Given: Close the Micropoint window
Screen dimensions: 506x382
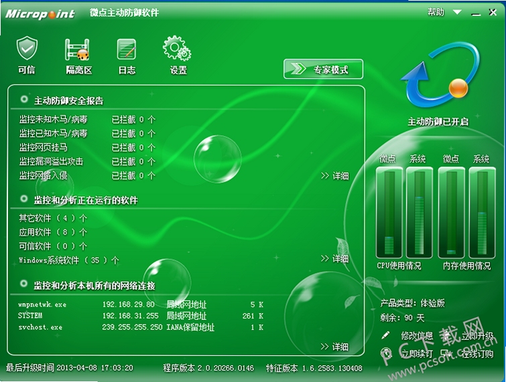Looking at the screenshot, I should (x=493, y=12).
